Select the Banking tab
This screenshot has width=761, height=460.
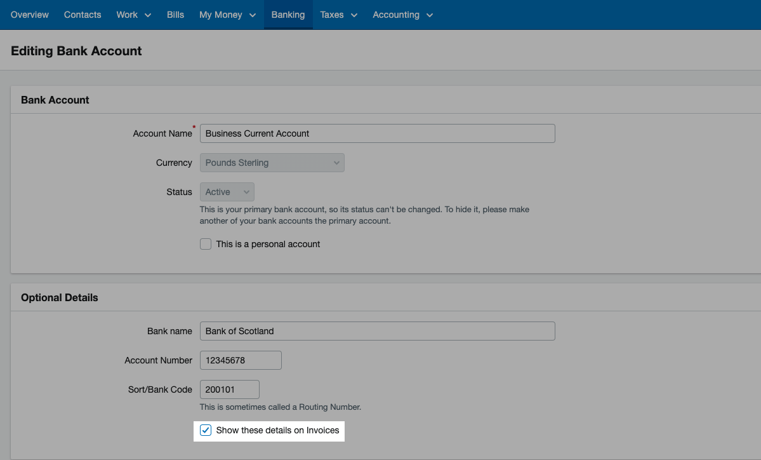(288, 15)
